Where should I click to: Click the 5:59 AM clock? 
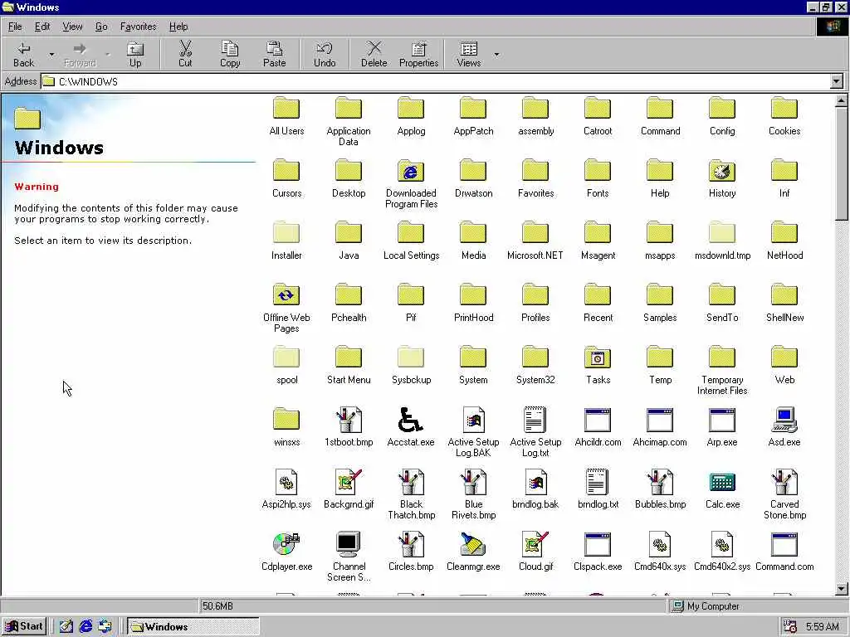[822, 627]
